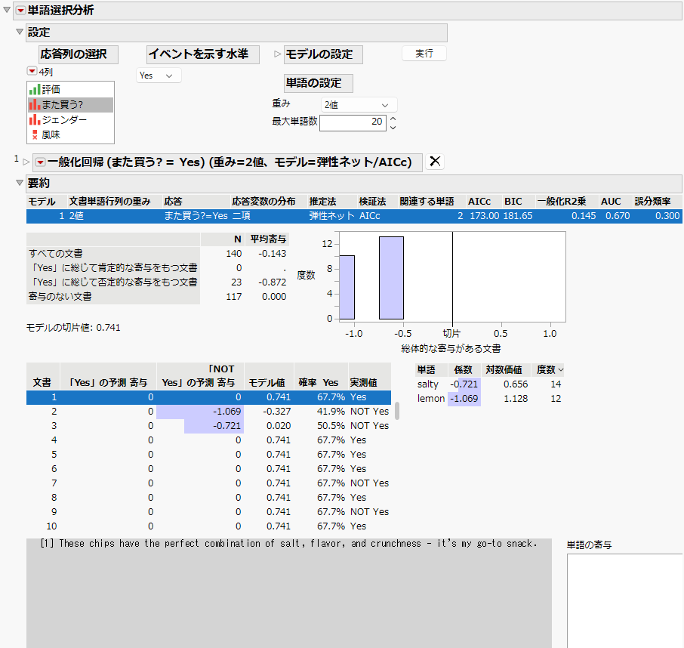The image size is (684, 648).
Task: Expand the モデルの設定 section
Action: (x=277, y=54)
